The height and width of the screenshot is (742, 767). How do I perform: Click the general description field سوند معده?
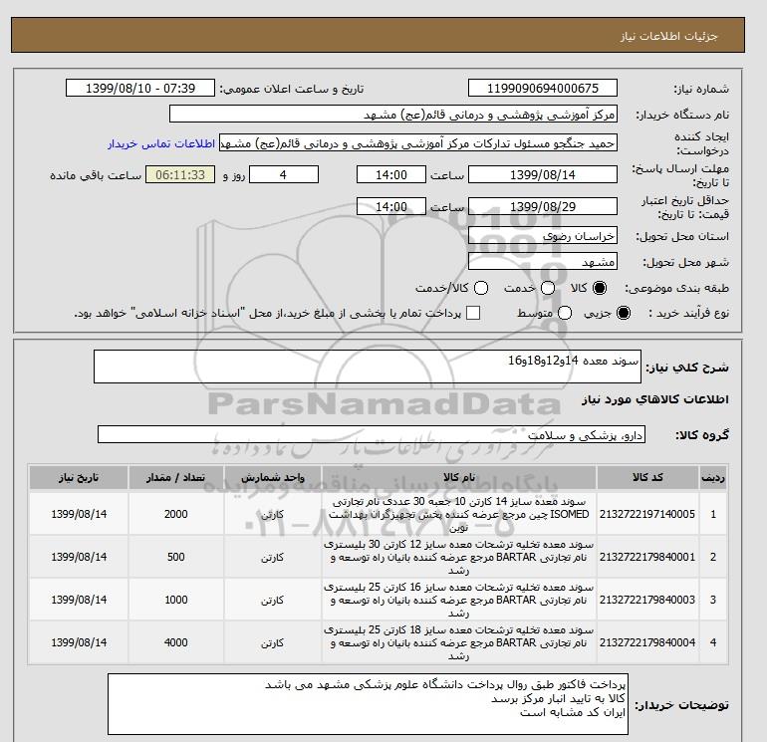point(368,367)
